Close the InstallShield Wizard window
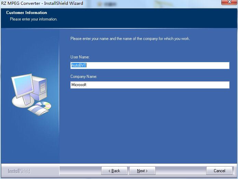Viewport: 238px width, 179px height. click(x=229, y=2)
